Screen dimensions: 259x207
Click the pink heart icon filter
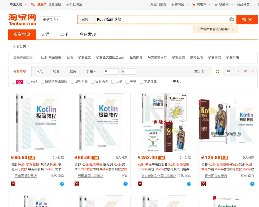20,82
